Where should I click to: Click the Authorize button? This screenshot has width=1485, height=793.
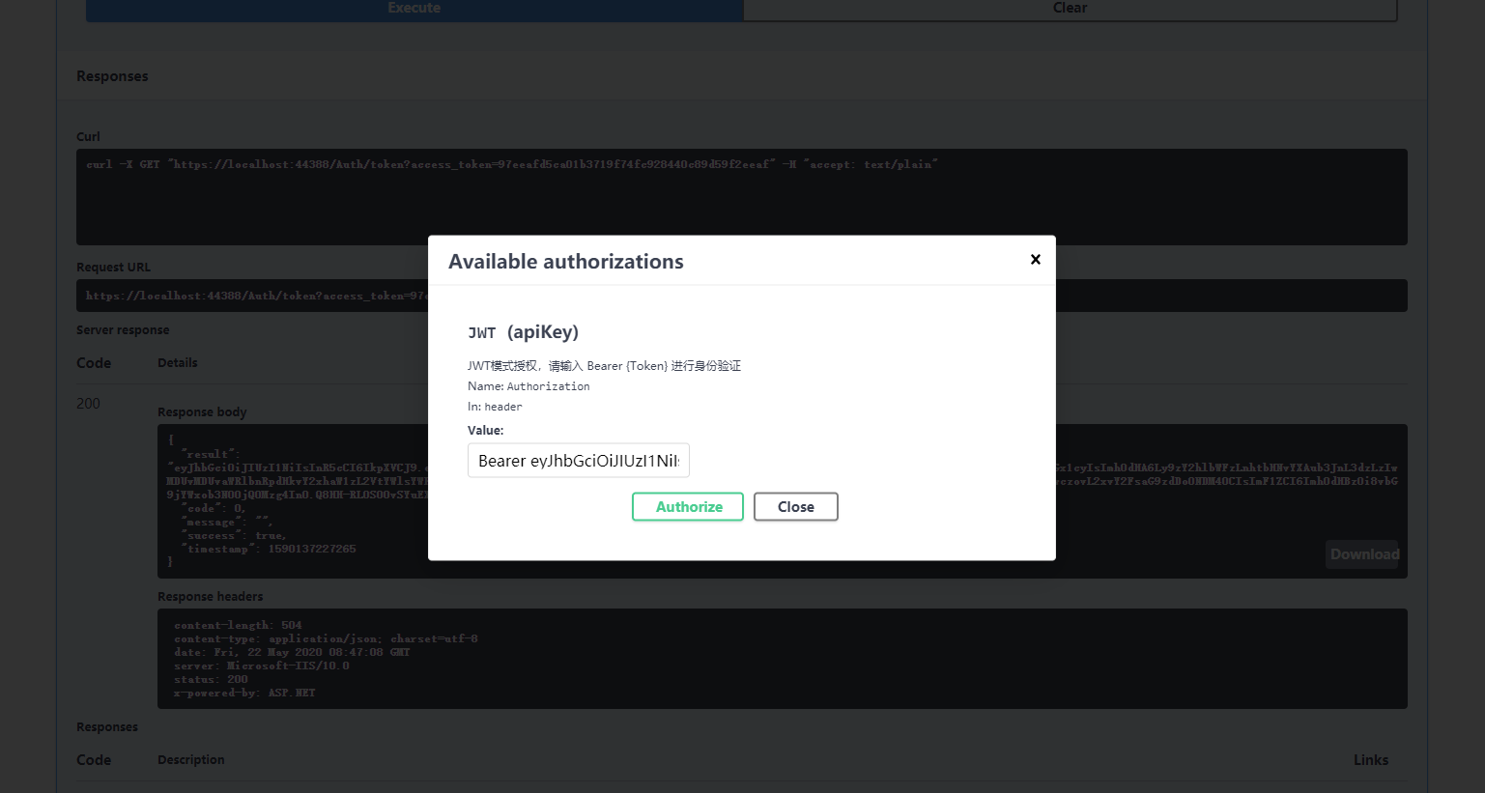point(688,506)
